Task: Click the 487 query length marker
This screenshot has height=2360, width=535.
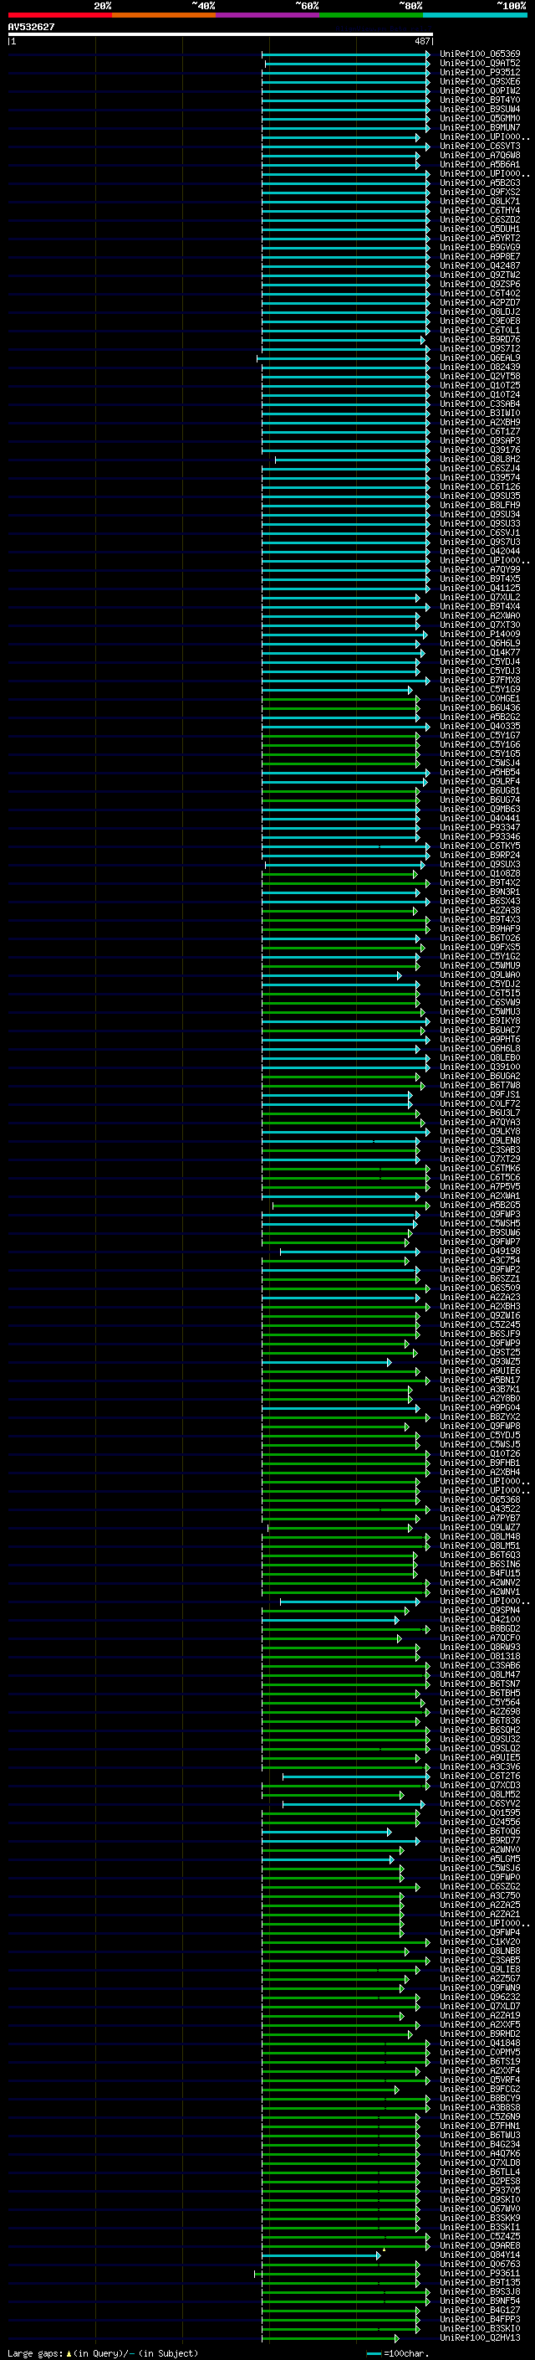Action: click(x=422, y=41)
